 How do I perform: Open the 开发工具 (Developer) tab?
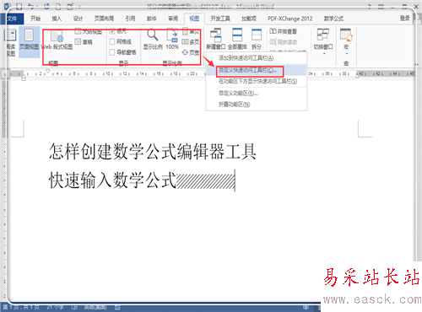pyautogui.click(x=220, y=19)
